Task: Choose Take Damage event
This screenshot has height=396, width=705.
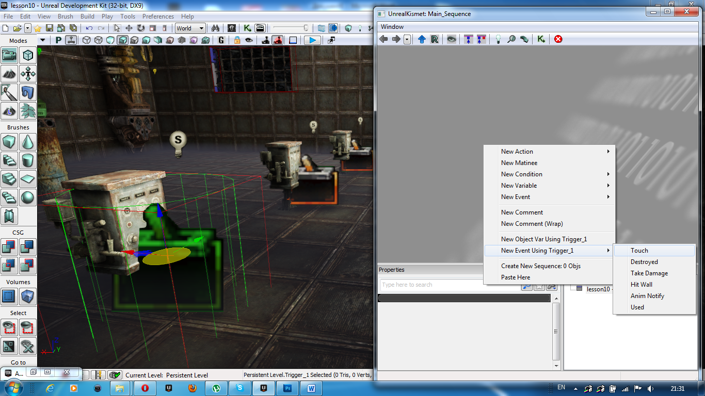Action: pyautogui.click(x=654, y=273)
